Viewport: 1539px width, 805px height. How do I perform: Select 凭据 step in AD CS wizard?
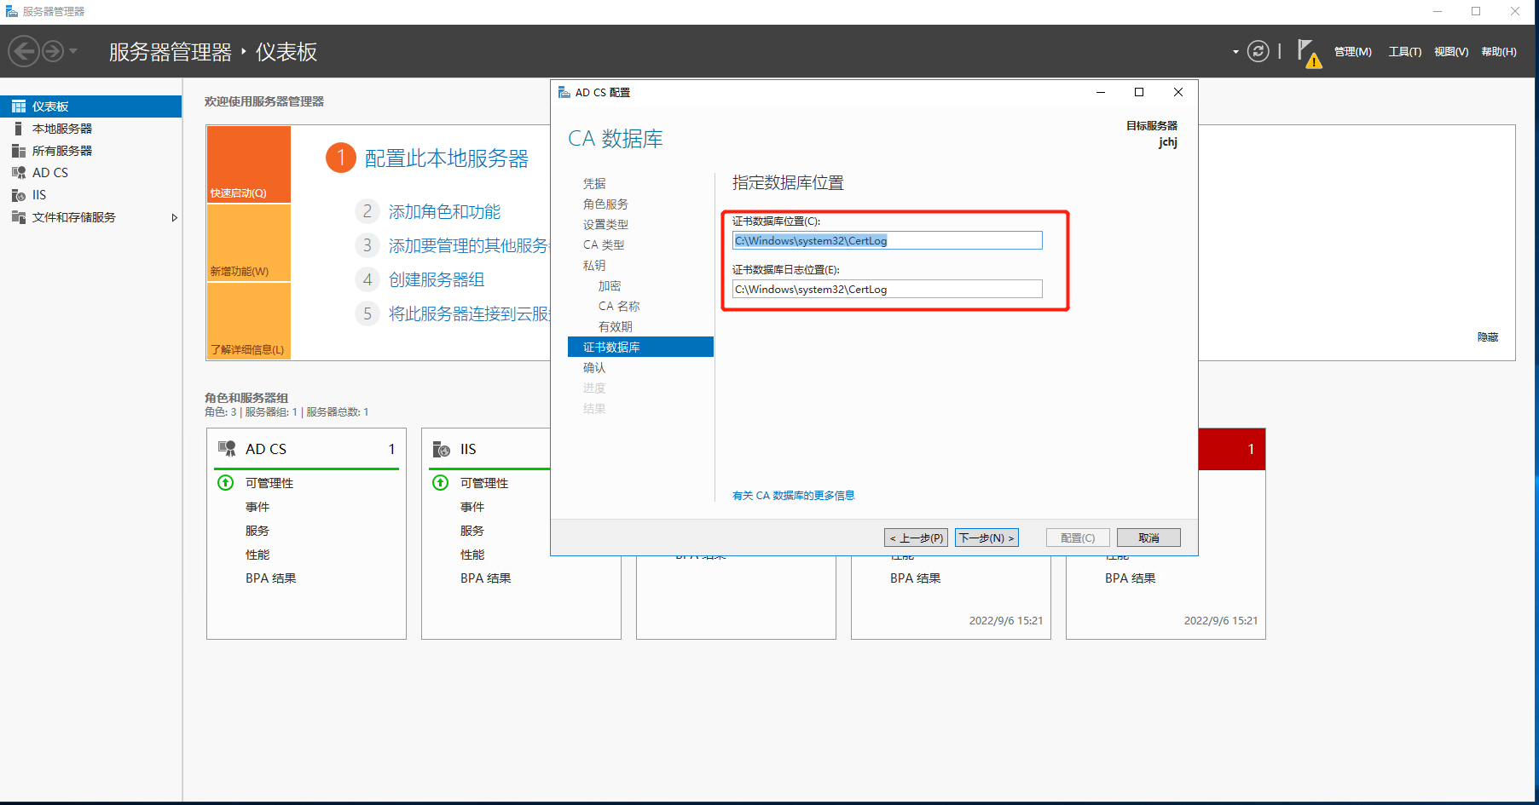tap(594, 184)
